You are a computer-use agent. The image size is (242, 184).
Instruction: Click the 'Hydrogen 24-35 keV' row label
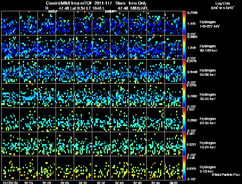pos(208,121)
